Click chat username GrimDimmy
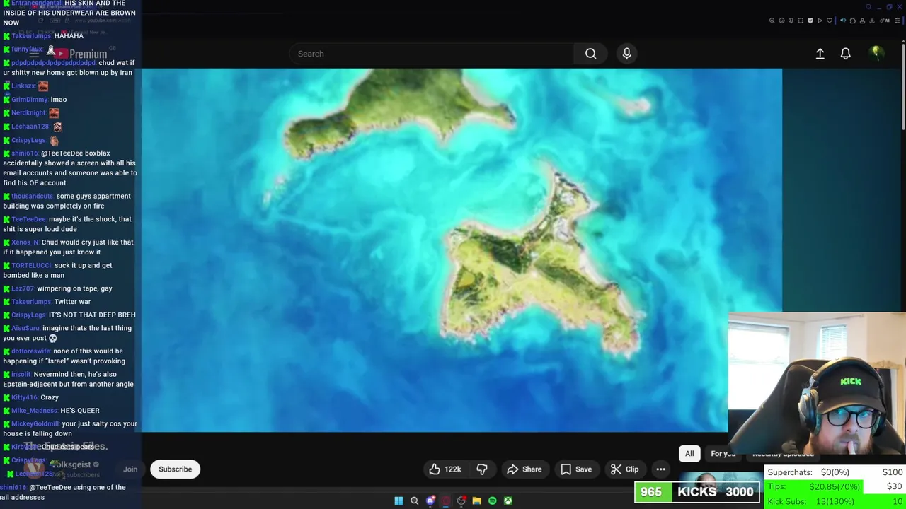 click(30, 100)
